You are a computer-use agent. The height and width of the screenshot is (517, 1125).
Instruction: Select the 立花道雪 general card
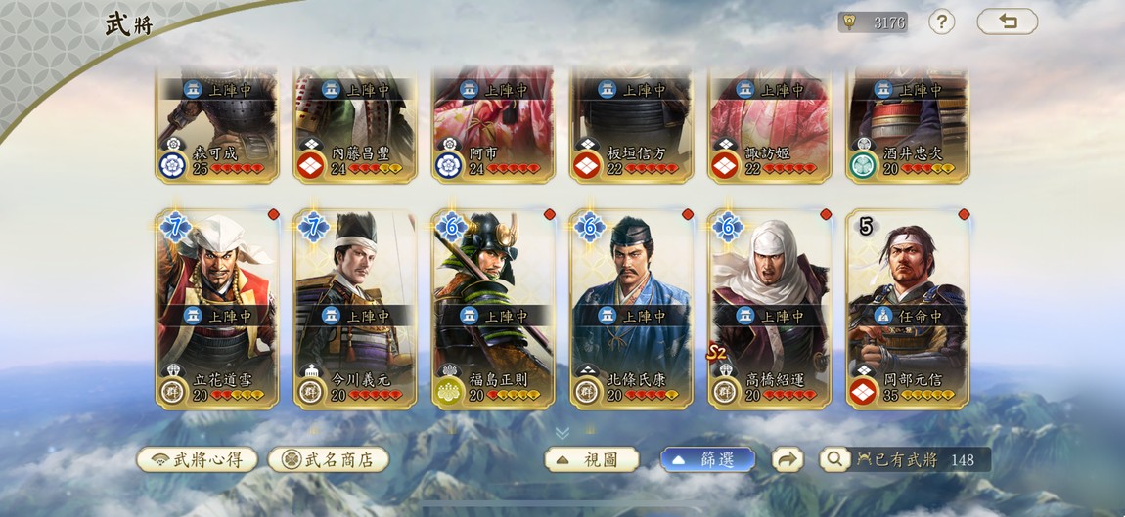[216, 309]
